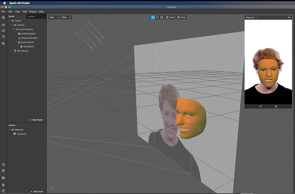This screenshot has width=295, height=194.
Task: Click the simulator rotate icon below preview
Action: [260, 106]
